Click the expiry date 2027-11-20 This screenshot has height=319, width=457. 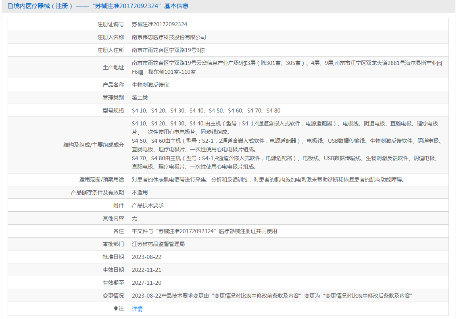click(146, 283)
